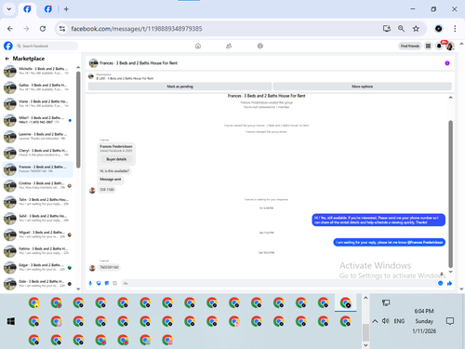Open the Cheryl conversation
Viewport: 465px width, 349px height.
tap(37, 153)
